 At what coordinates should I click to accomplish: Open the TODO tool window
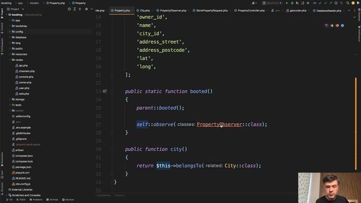click(x=21, y=200)
